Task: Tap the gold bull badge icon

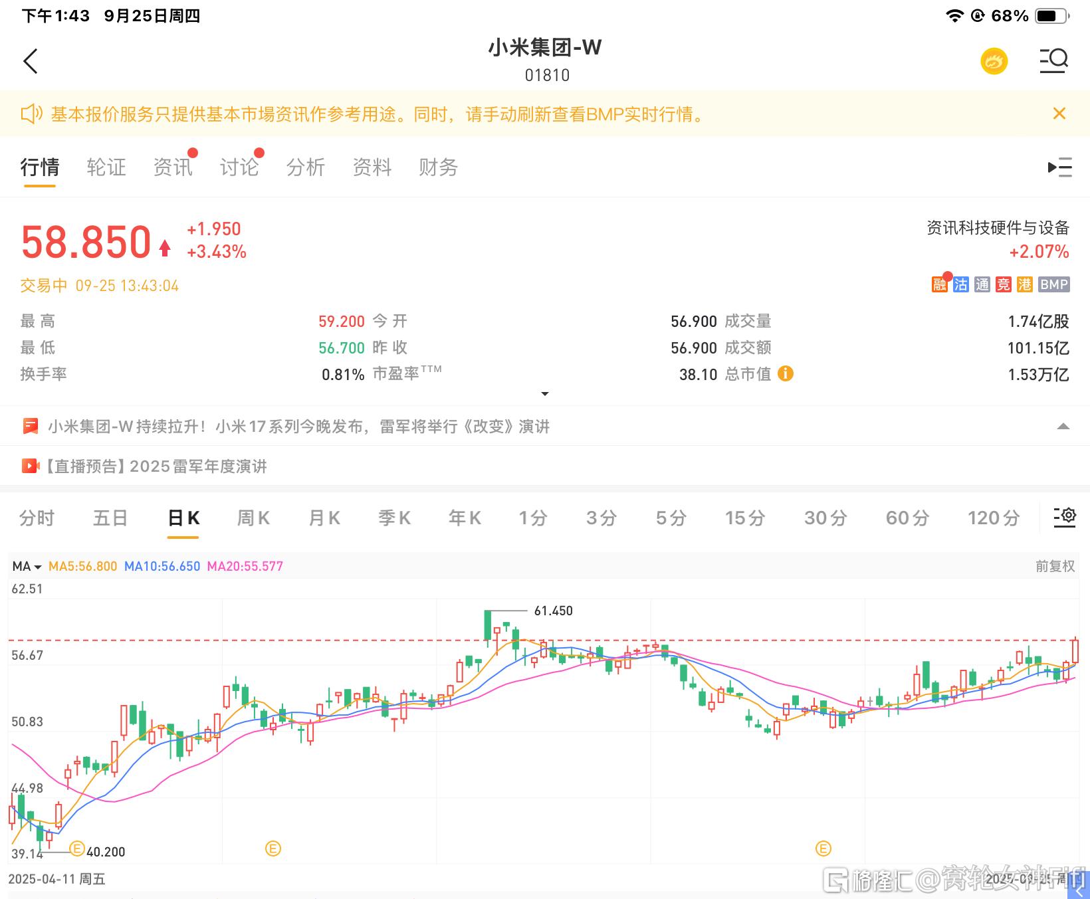Action: (x=994, y=61)
